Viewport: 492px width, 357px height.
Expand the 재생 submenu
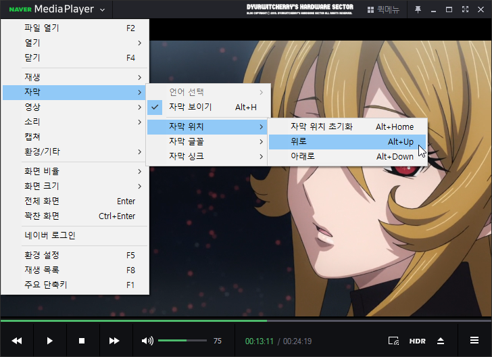(75, 77)
